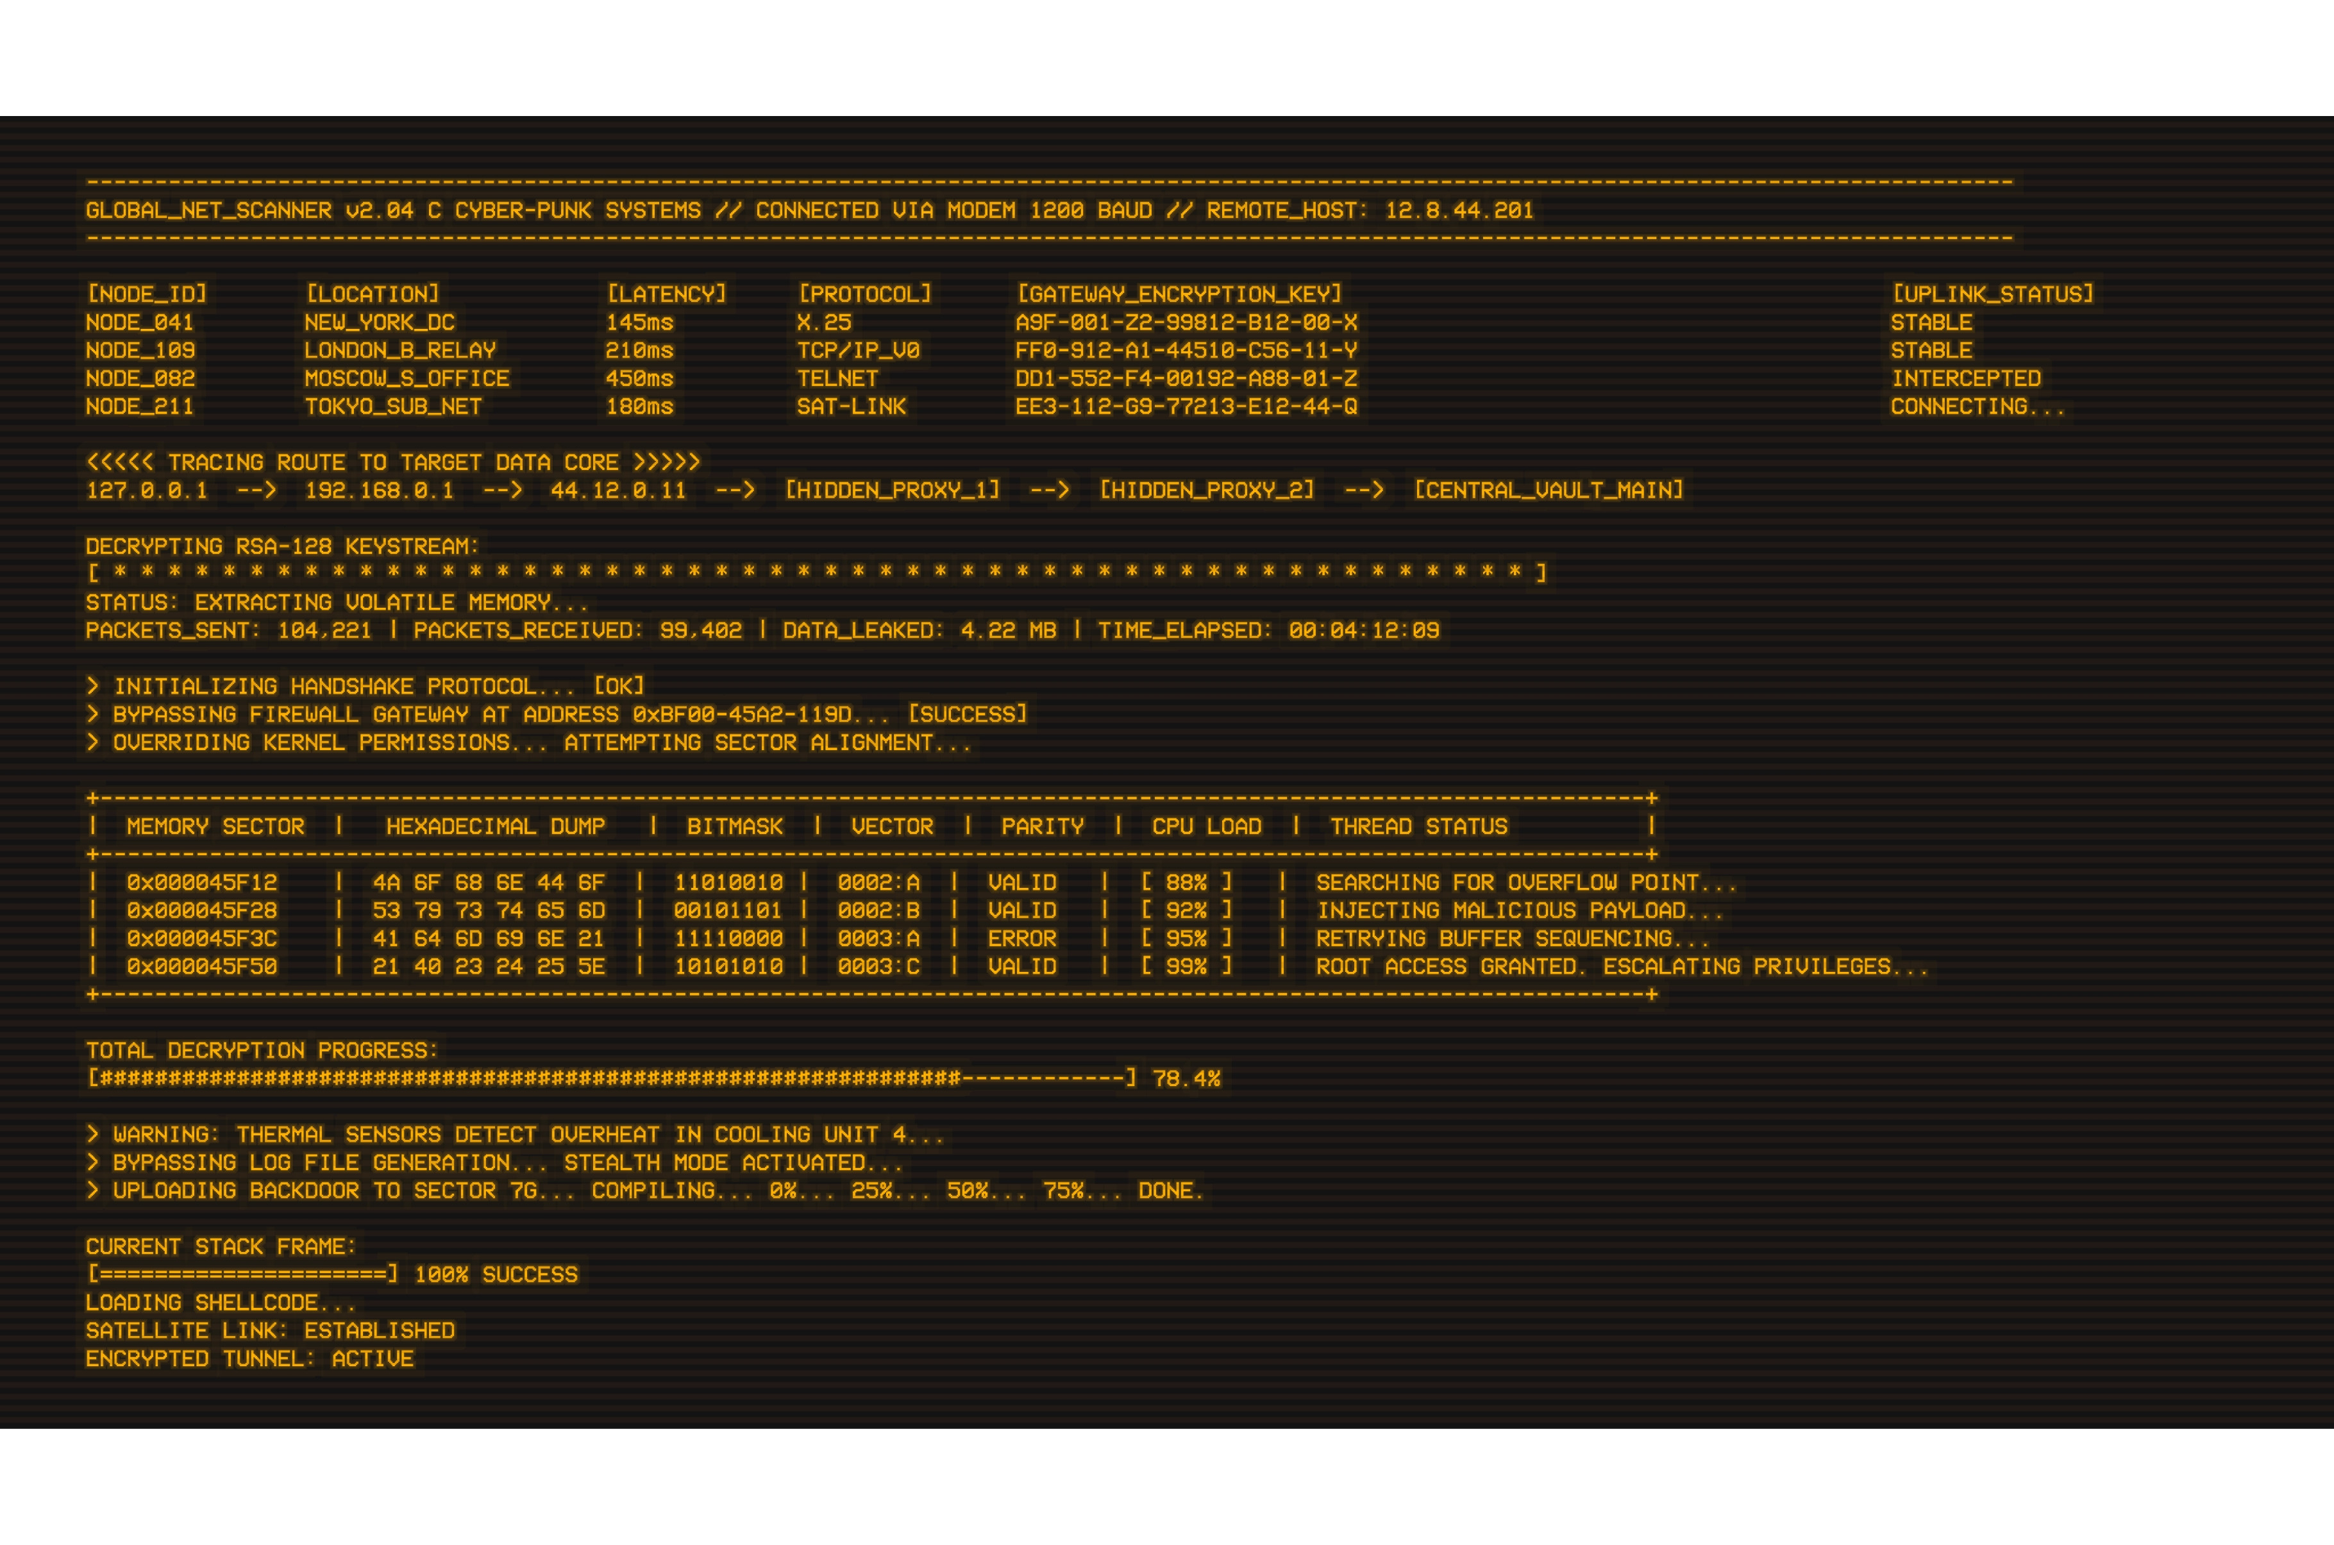This screenshot has height=1545, width=2334.
Task: Select the LONDON_B_RELAY location entry
Action: click(x=400, y=350)
